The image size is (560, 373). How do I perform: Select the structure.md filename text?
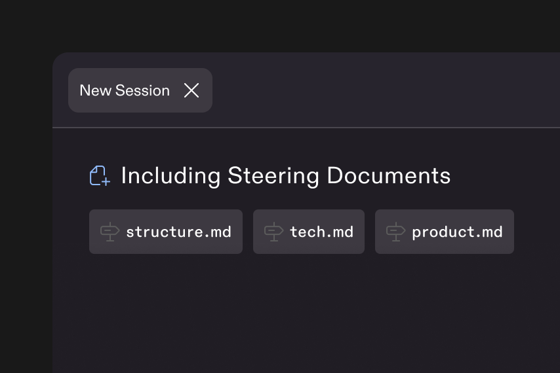tap(178, 232)
